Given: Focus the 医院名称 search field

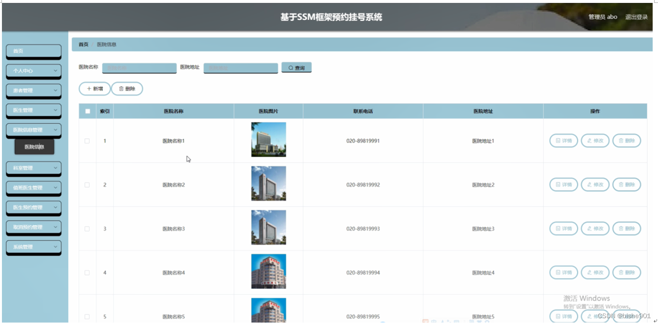Looking at the screenshot, I should [139, 68].
